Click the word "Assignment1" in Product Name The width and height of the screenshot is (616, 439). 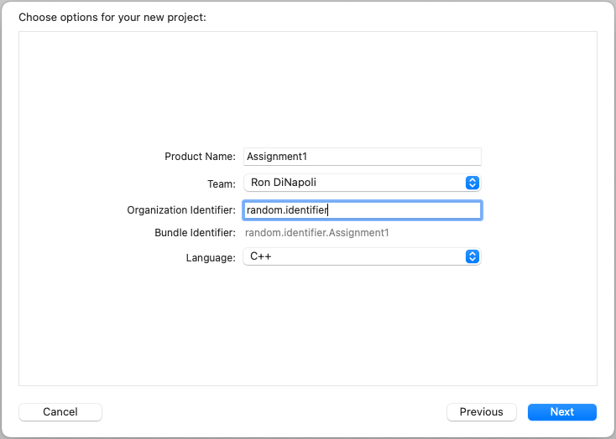point(277,157)
